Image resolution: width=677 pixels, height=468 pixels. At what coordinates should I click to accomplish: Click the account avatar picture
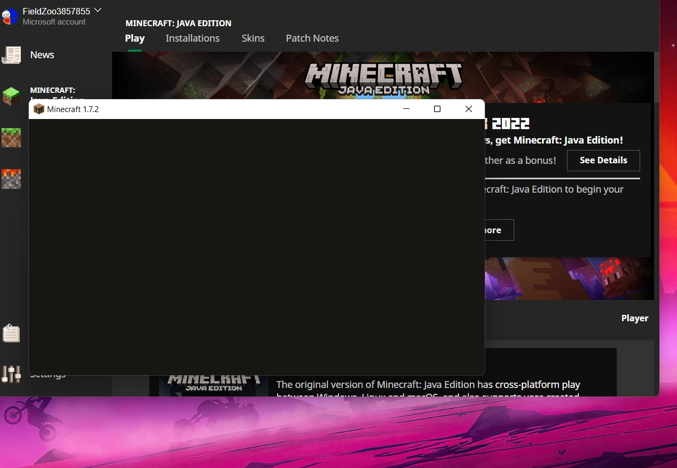[10, 16]
